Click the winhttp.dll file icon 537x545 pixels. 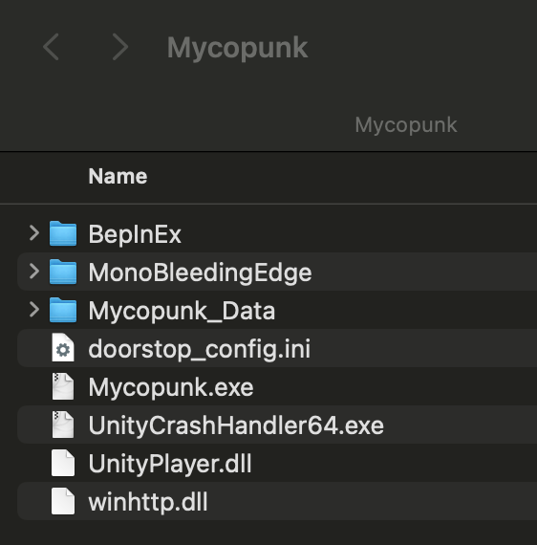(x=63, y=501)
